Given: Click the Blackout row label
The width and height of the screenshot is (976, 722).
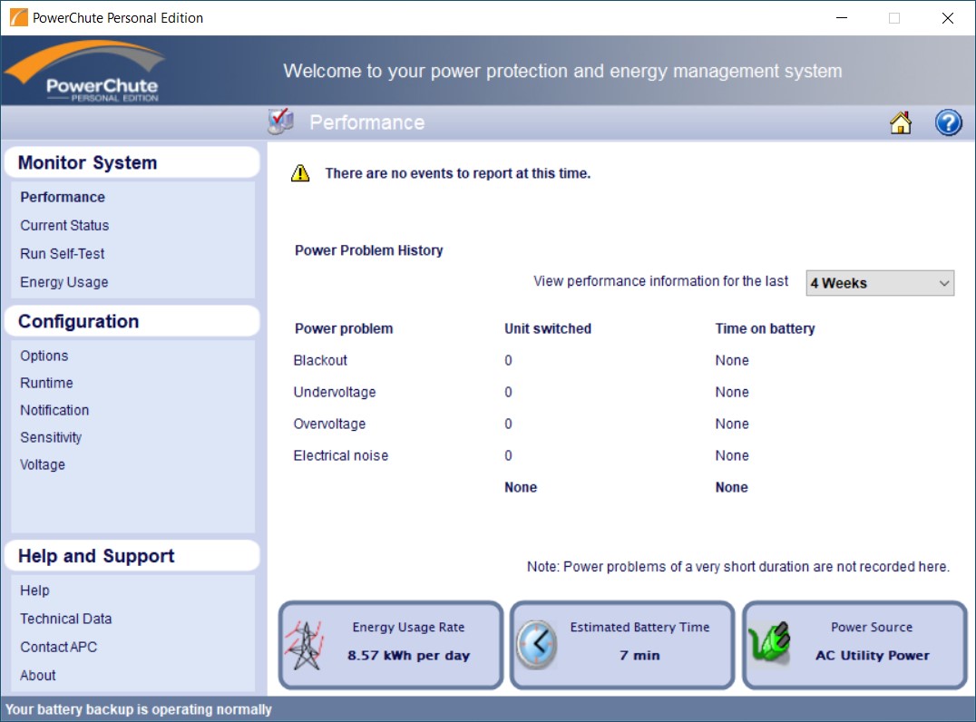Looking at the screenshot, I should tap(320, 360).
